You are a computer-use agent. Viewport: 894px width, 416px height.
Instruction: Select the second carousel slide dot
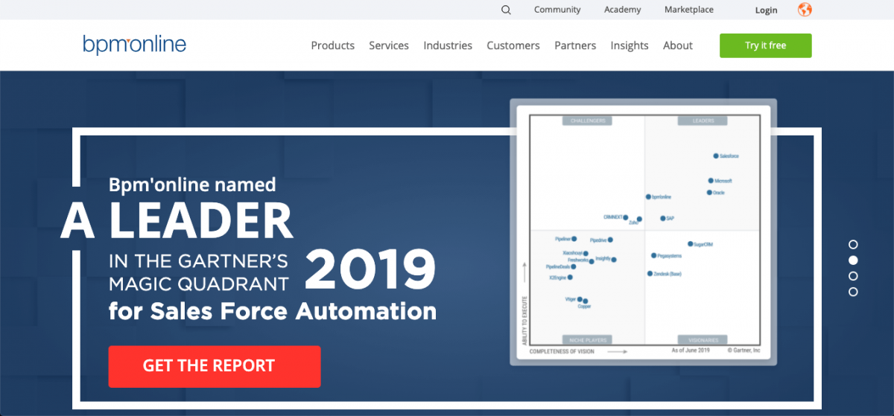pos(853,260)
